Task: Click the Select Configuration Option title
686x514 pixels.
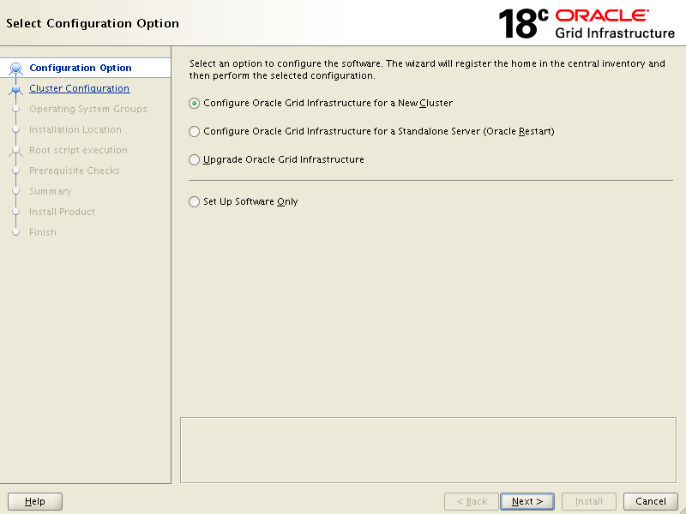Action: (x=93, y=23)
